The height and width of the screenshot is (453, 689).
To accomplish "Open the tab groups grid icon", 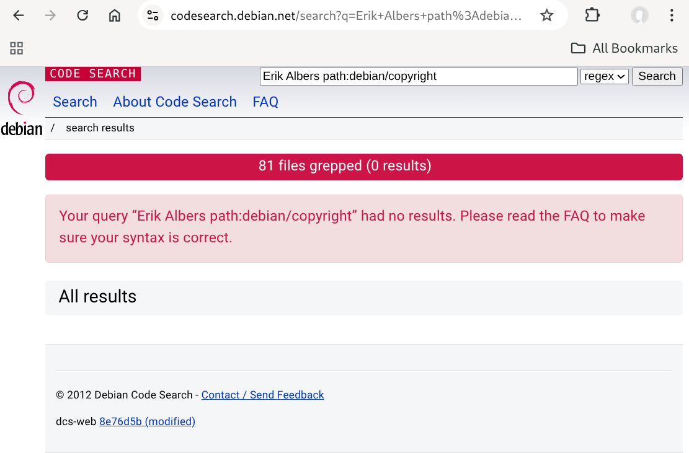I will tap(16, 48).
